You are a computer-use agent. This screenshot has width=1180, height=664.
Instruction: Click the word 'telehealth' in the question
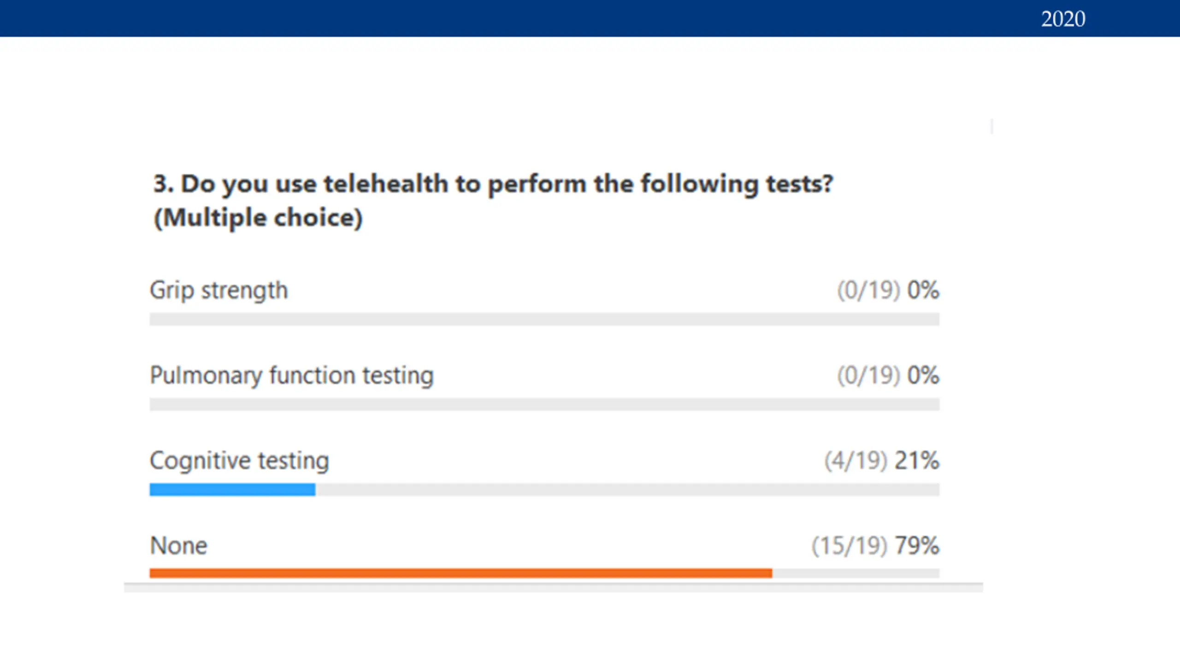click(385, 184)
